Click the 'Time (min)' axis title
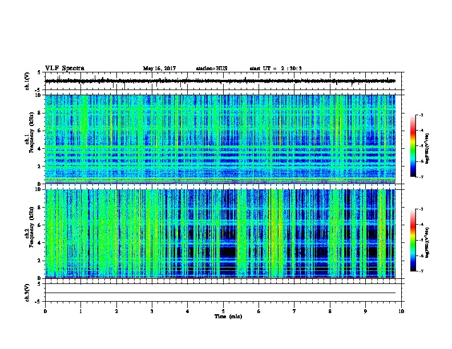 [228, 316]
